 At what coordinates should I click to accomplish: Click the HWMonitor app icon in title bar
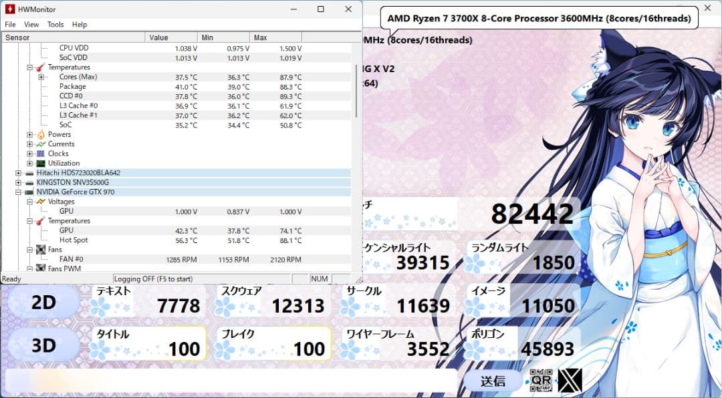tap(9, 9)
